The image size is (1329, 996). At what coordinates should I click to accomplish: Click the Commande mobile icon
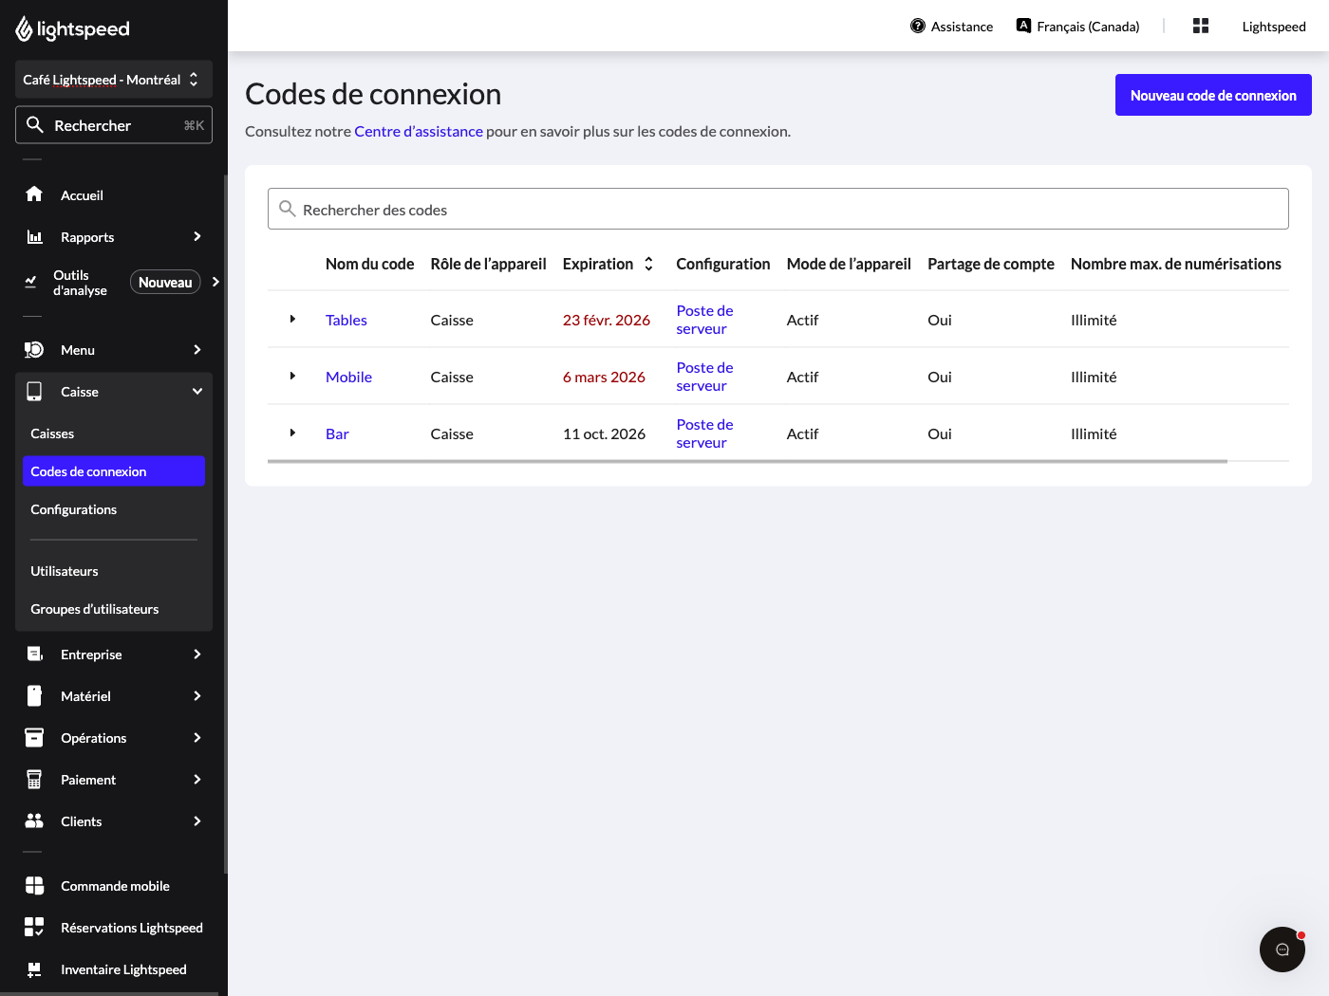34,886
